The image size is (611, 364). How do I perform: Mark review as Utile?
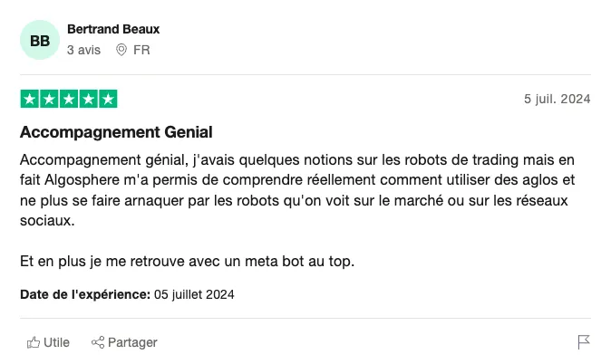[x=48, y=342]
